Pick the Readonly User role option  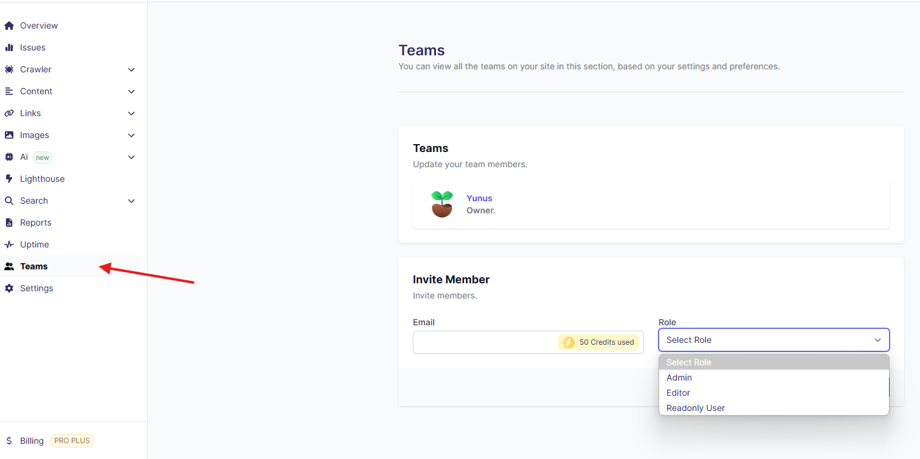pos(696,408)
